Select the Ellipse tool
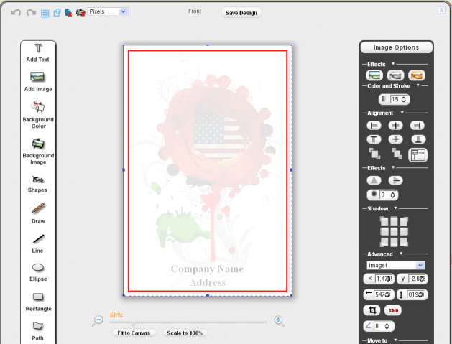The height and width of the screenshot is (344, 452). tap(38, 272)
